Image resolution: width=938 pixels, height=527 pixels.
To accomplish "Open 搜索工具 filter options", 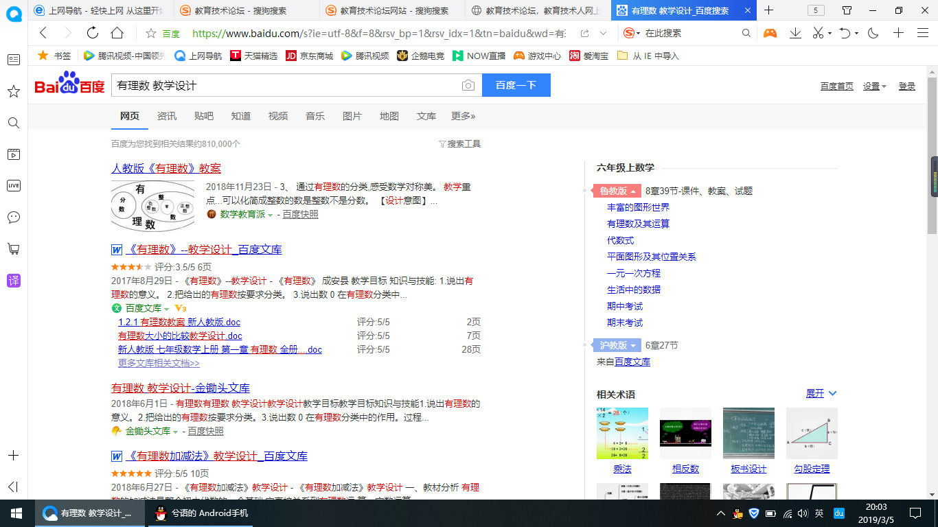I will click(459, 144).
